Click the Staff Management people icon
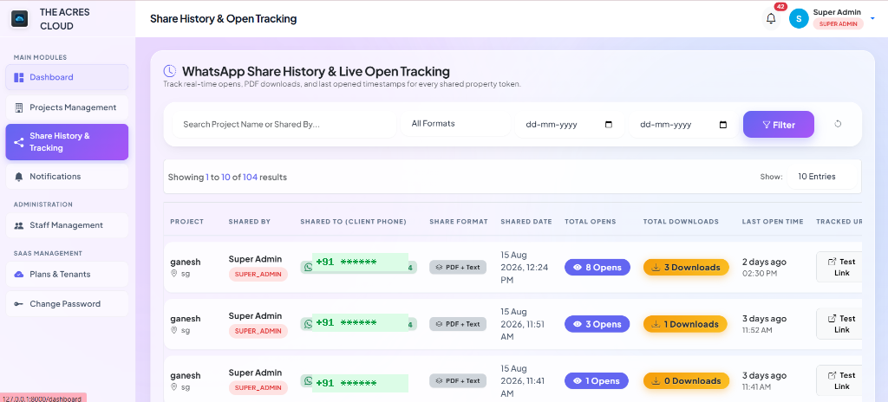 [x=19, y=225]
